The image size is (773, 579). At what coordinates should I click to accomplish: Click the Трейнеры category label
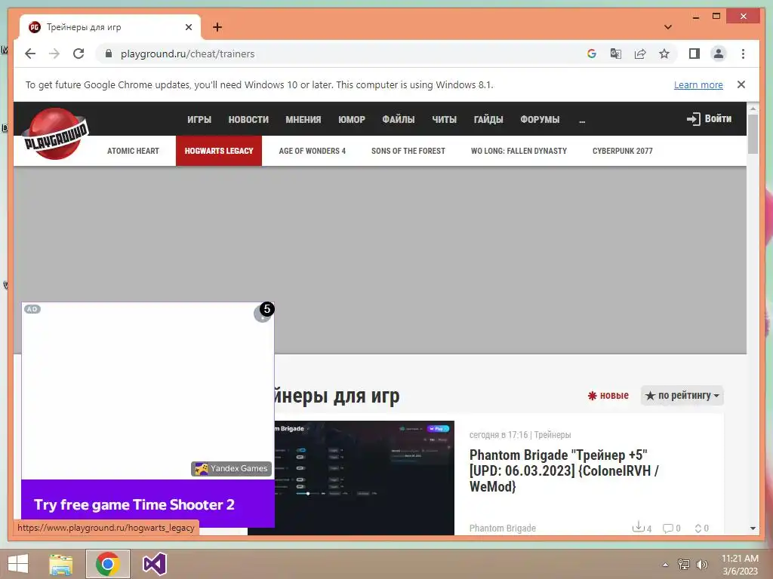click(x=552, y=435)
